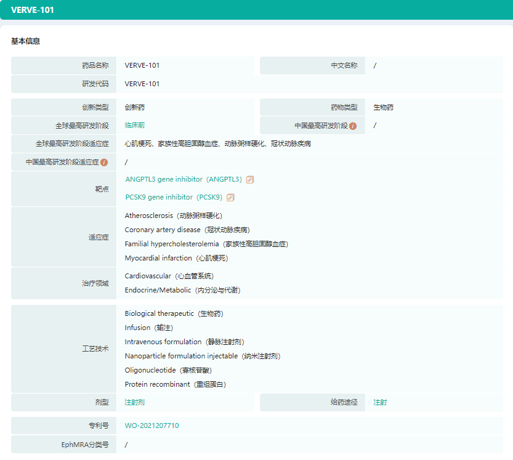
Task: Click info icon beside 中国最高研发阶段
Action: point(353,126)
